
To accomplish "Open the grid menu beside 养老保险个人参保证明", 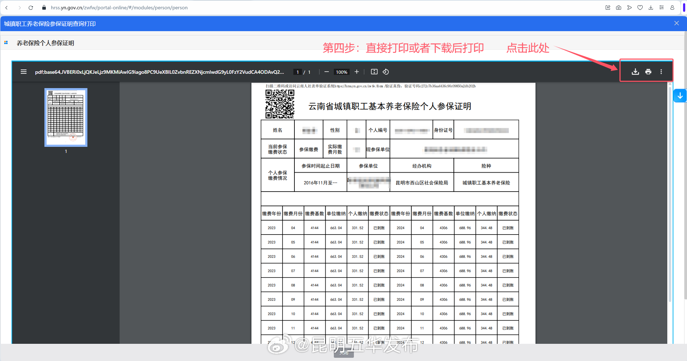I will [x=6, y=42].
